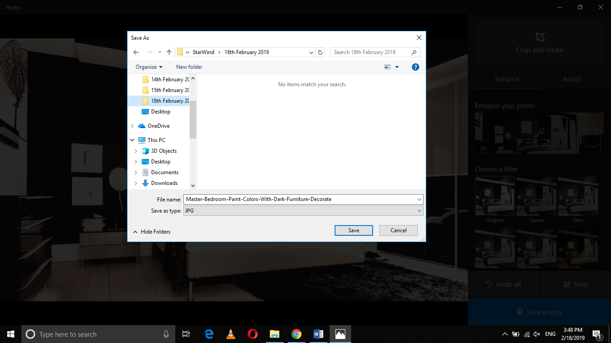
Task: Toggle system volume mute in the tray
Action: point(536,334)
